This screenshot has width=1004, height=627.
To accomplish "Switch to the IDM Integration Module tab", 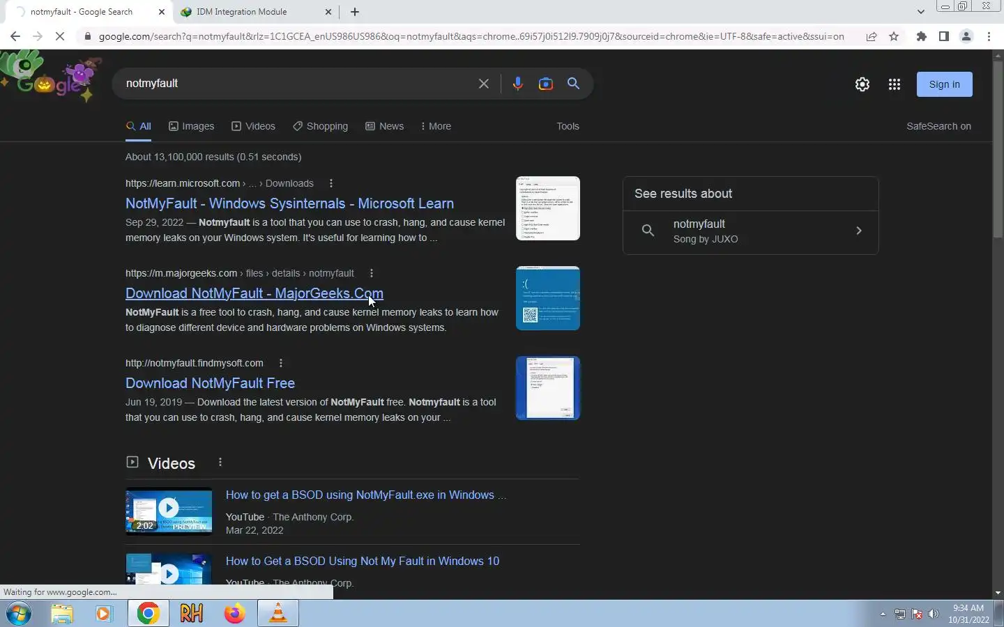I will 255,12.
